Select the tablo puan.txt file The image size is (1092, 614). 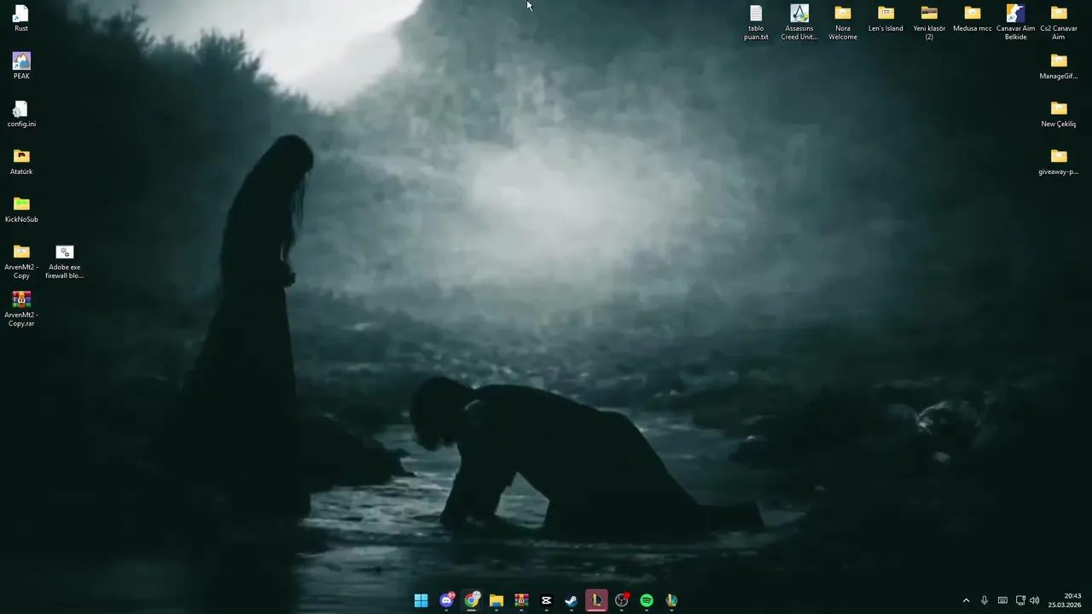756,22
